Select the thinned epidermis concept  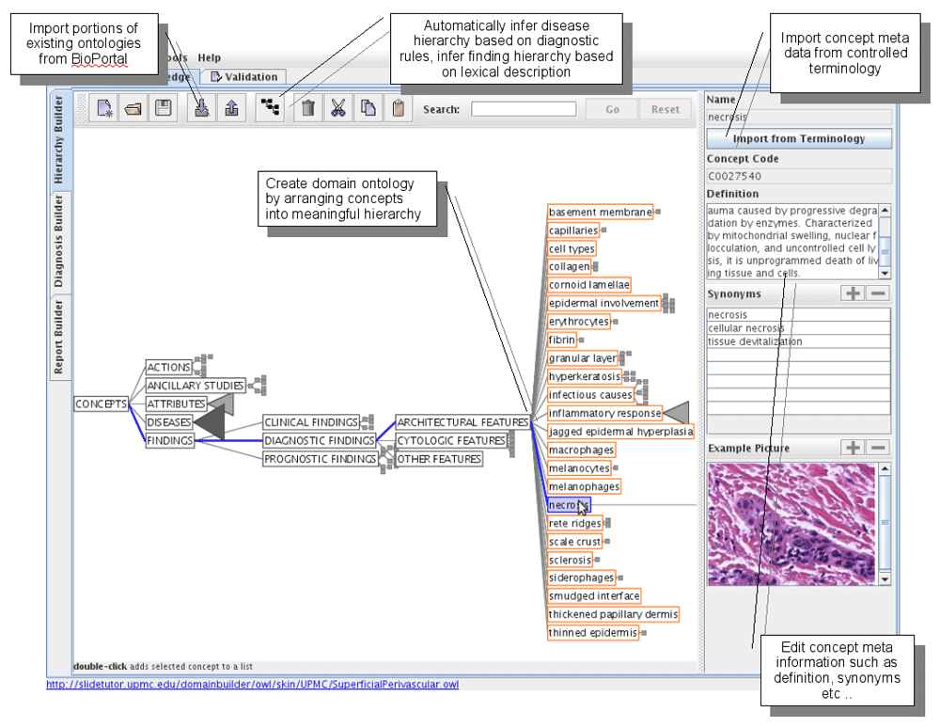pyautogui.click(x=593, y=633)
